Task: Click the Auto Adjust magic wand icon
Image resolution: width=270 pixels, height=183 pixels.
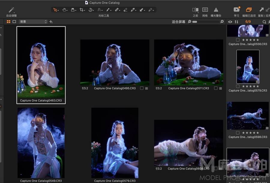Action: (x=11, y=10)
